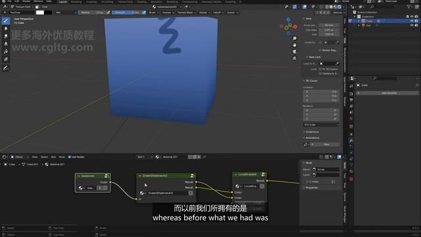Open the Brush settings dropdown
The height and width of the screenshot is (237, 421).
pyautogui.click(x=153, y=13)
